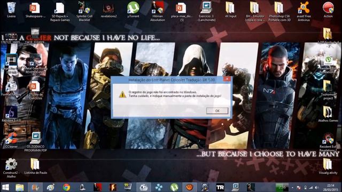Select the placa-mae_dis presentation file

tap(182, 12)
